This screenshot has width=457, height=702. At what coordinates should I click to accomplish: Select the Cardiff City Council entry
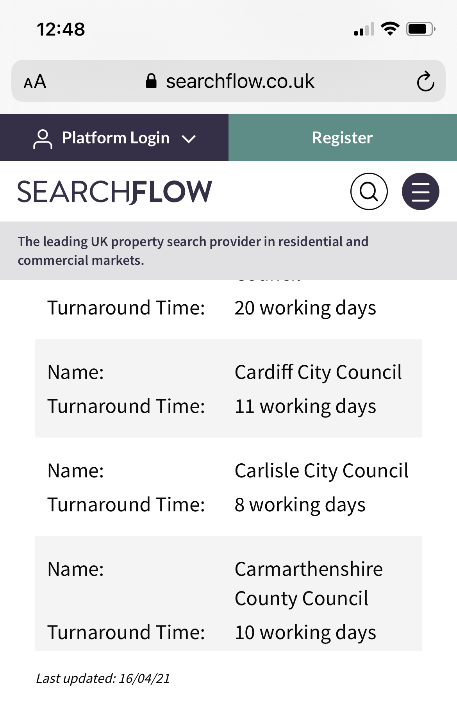[228, 388]
